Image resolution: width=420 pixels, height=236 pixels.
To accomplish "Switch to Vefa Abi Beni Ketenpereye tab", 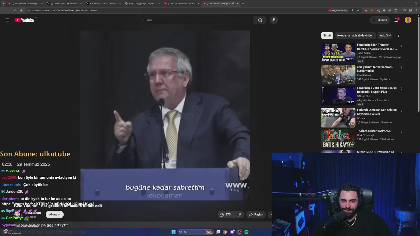I will tap(25, 3).
